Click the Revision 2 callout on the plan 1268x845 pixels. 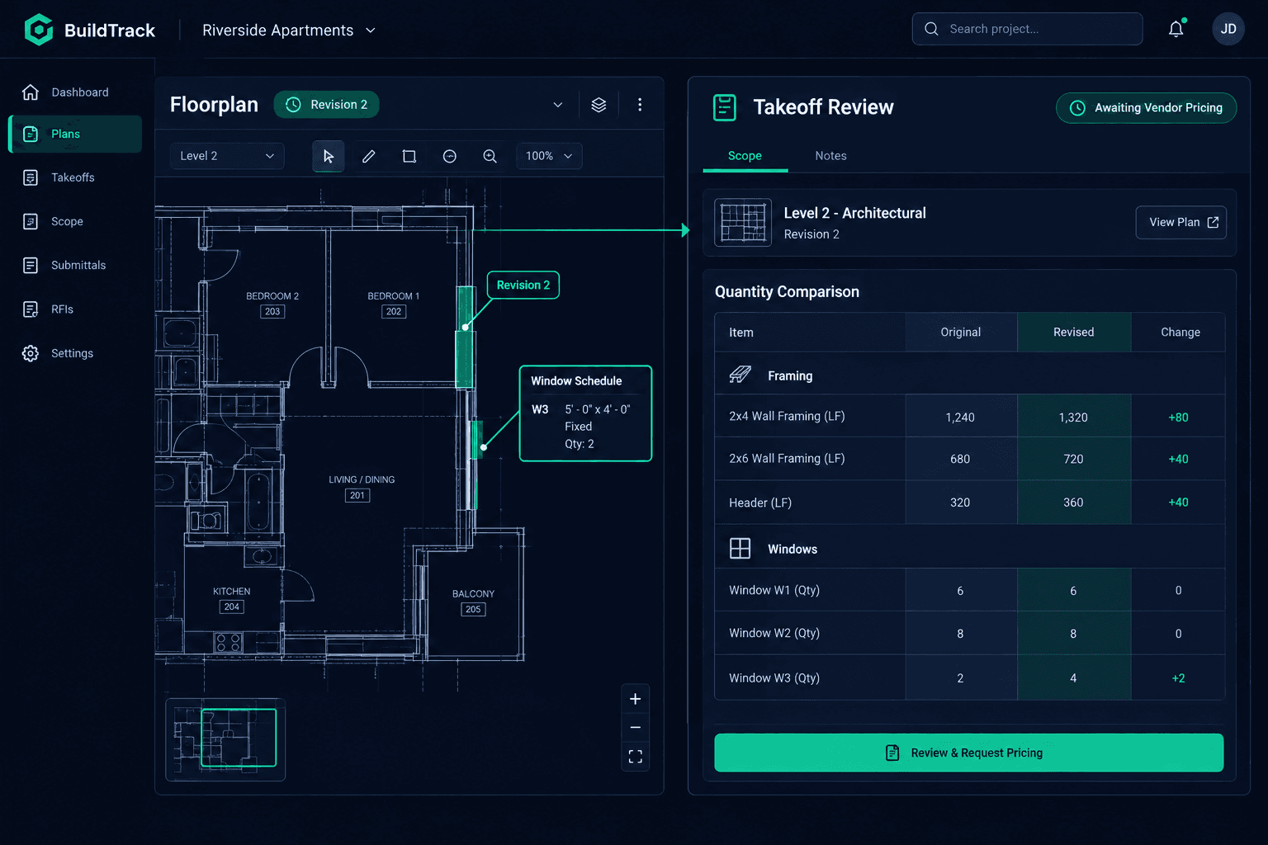pyautogui.click(x=523, y=286)
